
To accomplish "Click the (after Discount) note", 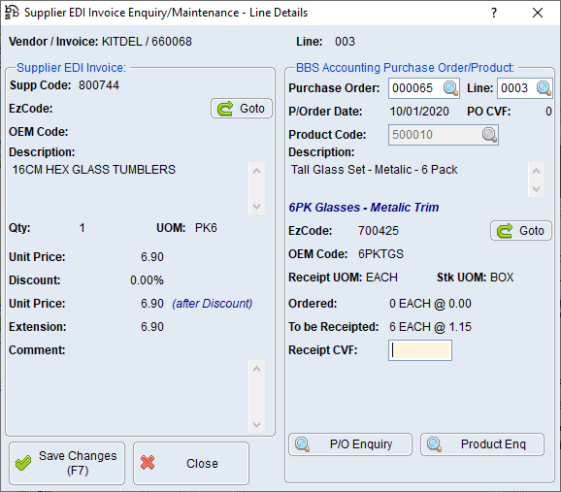I will [213, 304].
